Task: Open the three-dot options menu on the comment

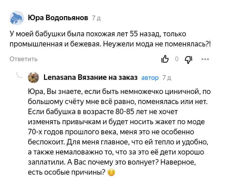Action: click(206, 59)
